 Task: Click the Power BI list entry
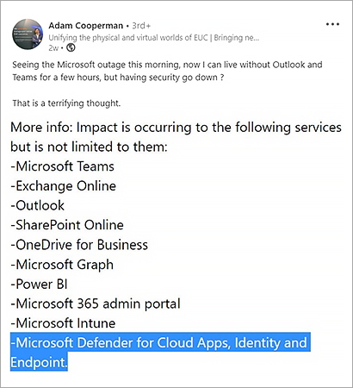point(39,285)
